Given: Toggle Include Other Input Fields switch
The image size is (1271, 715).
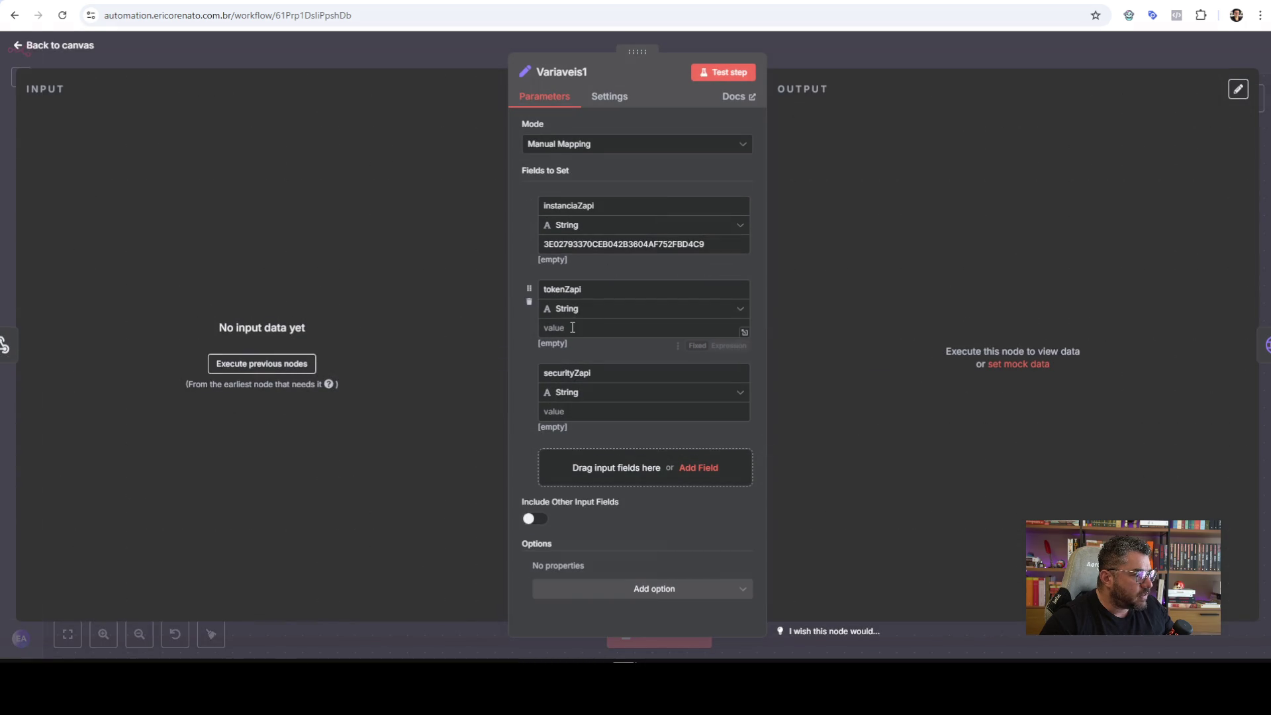Looking at the screenshot, I should tap(534, 519).
